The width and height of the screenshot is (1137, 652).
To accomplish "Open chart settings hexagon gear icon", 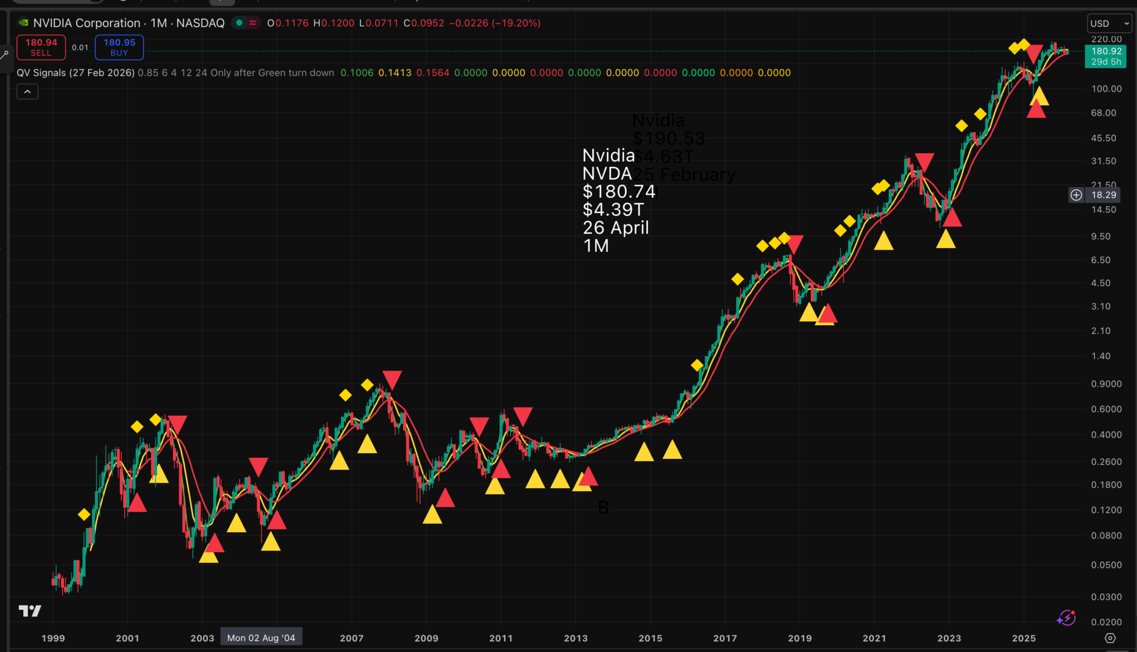I will pyautogui.click(x=1110, y=638).
